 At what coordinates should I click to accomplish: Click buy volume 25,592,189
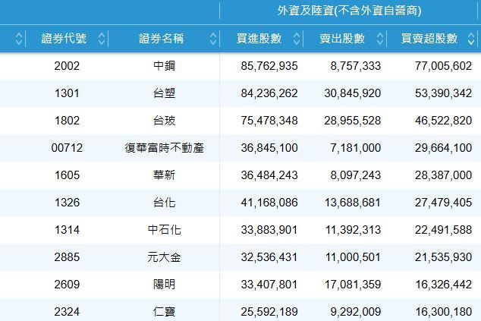[269, 312]
